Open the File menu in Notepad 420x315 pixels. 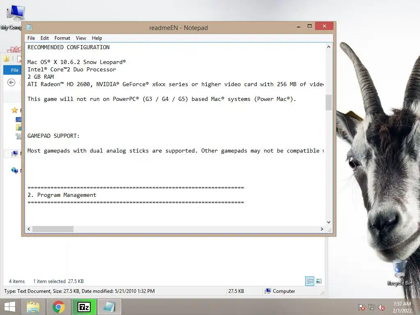(x=31, y=38)
